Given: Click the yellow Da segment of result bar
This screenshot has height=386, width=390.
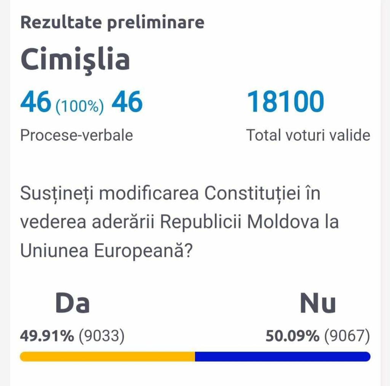Looking at the screenshot, I should pos(107,356).
